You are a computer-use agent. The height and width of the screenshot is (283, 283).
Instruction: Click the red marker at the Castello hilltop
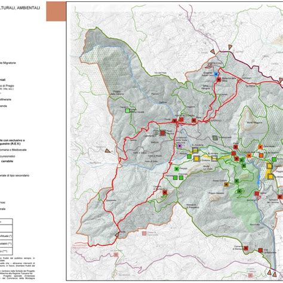coord(165,192)
